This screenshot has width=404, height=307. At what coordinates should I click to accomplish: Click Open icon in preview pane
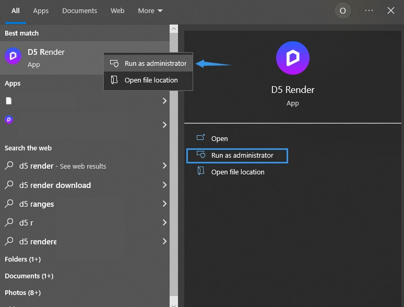(201, 138)
